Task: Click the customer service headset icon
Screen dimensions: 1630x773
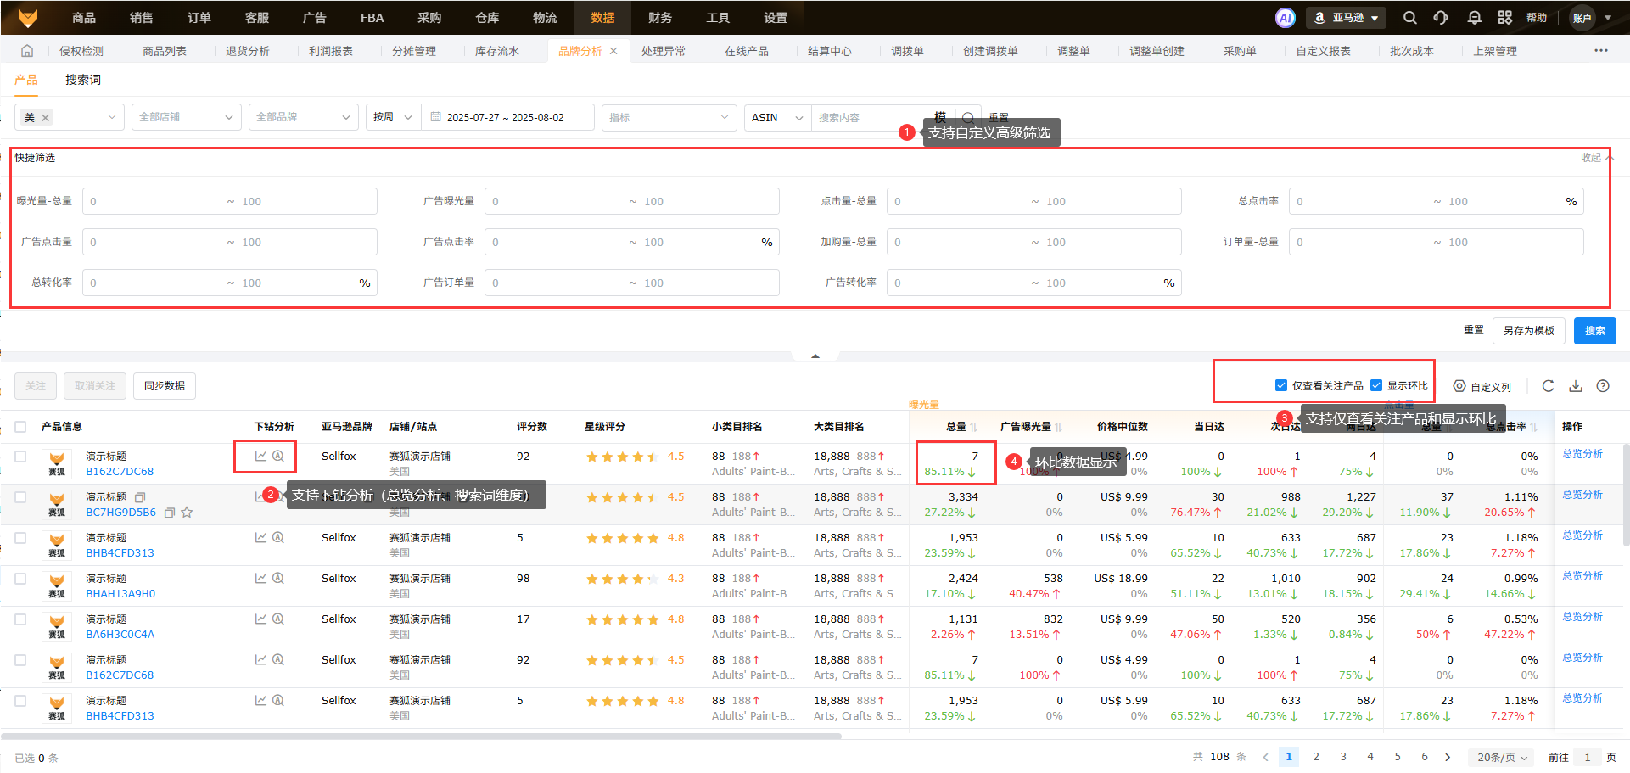Action: 1441,18
